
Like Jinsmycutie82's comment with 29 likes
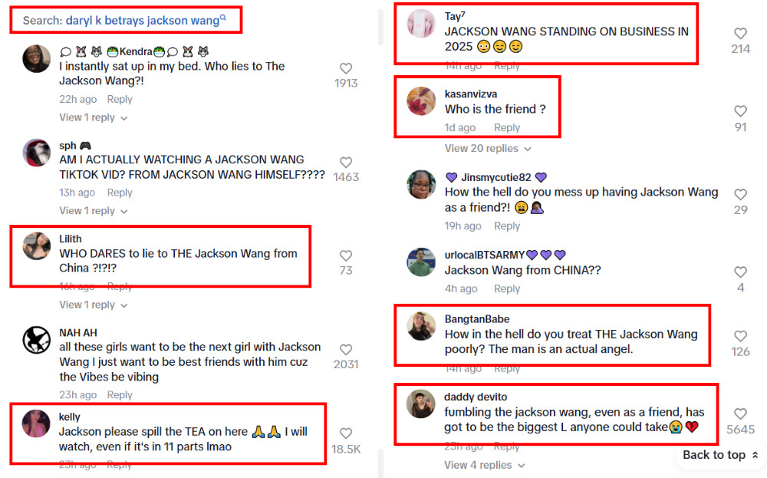pyautogui.click(x=740, y=194)
